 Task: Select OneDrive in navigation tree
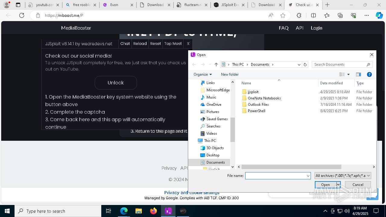[x=214, y=105]
